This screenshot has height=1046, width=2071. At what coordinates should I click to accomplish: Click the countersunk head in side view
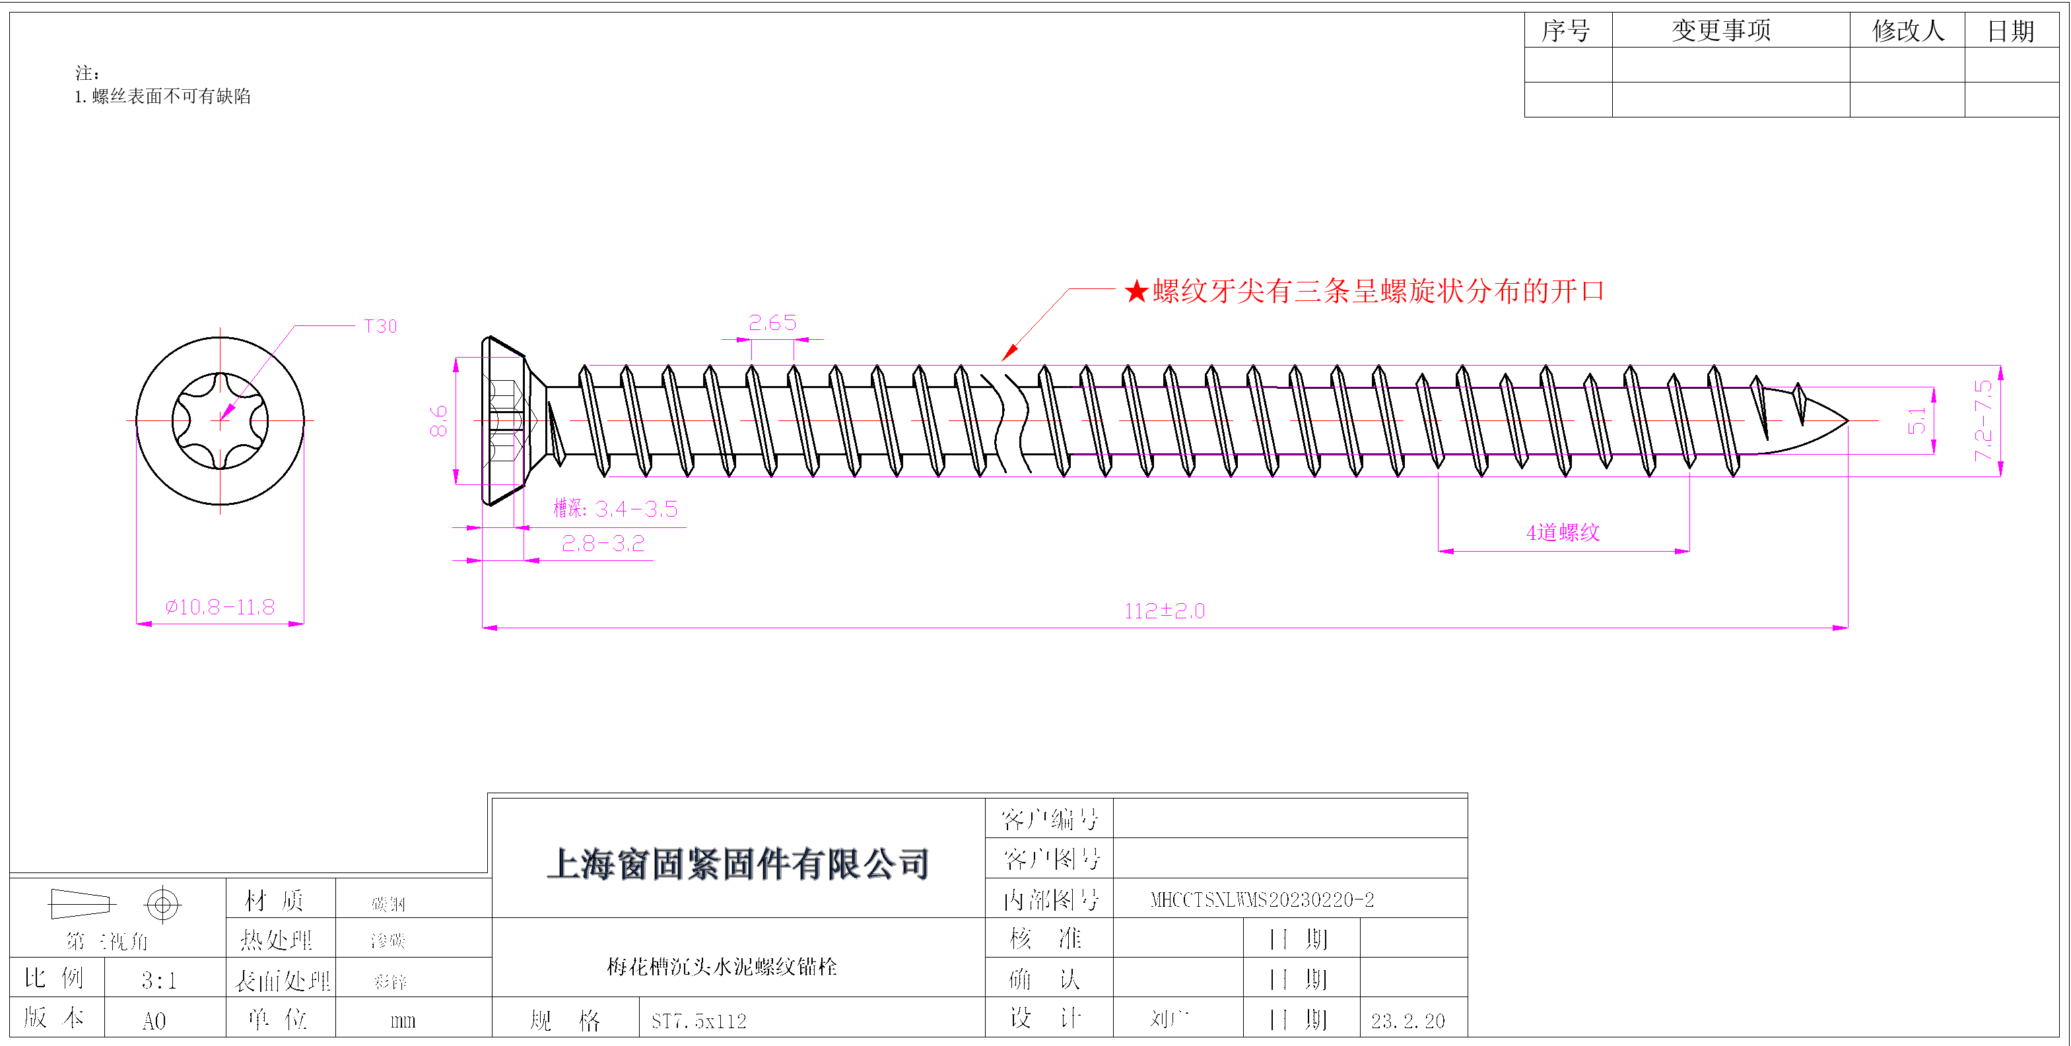[x=505, y=420]
